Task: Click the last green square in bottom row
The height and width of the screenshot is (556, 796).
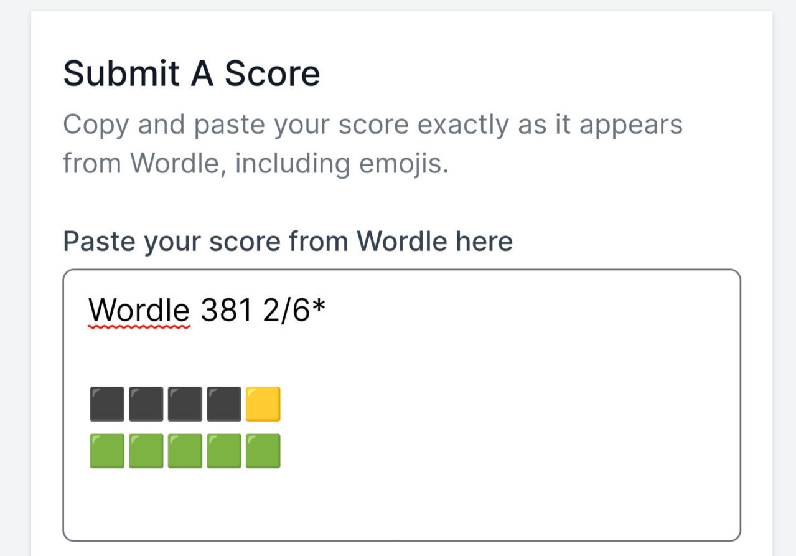Action: (263, 451)
